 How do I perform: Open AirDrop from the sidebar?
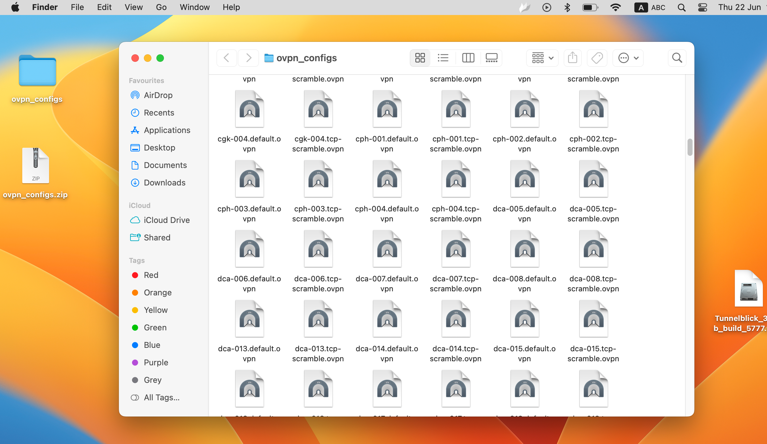[158, 95]
